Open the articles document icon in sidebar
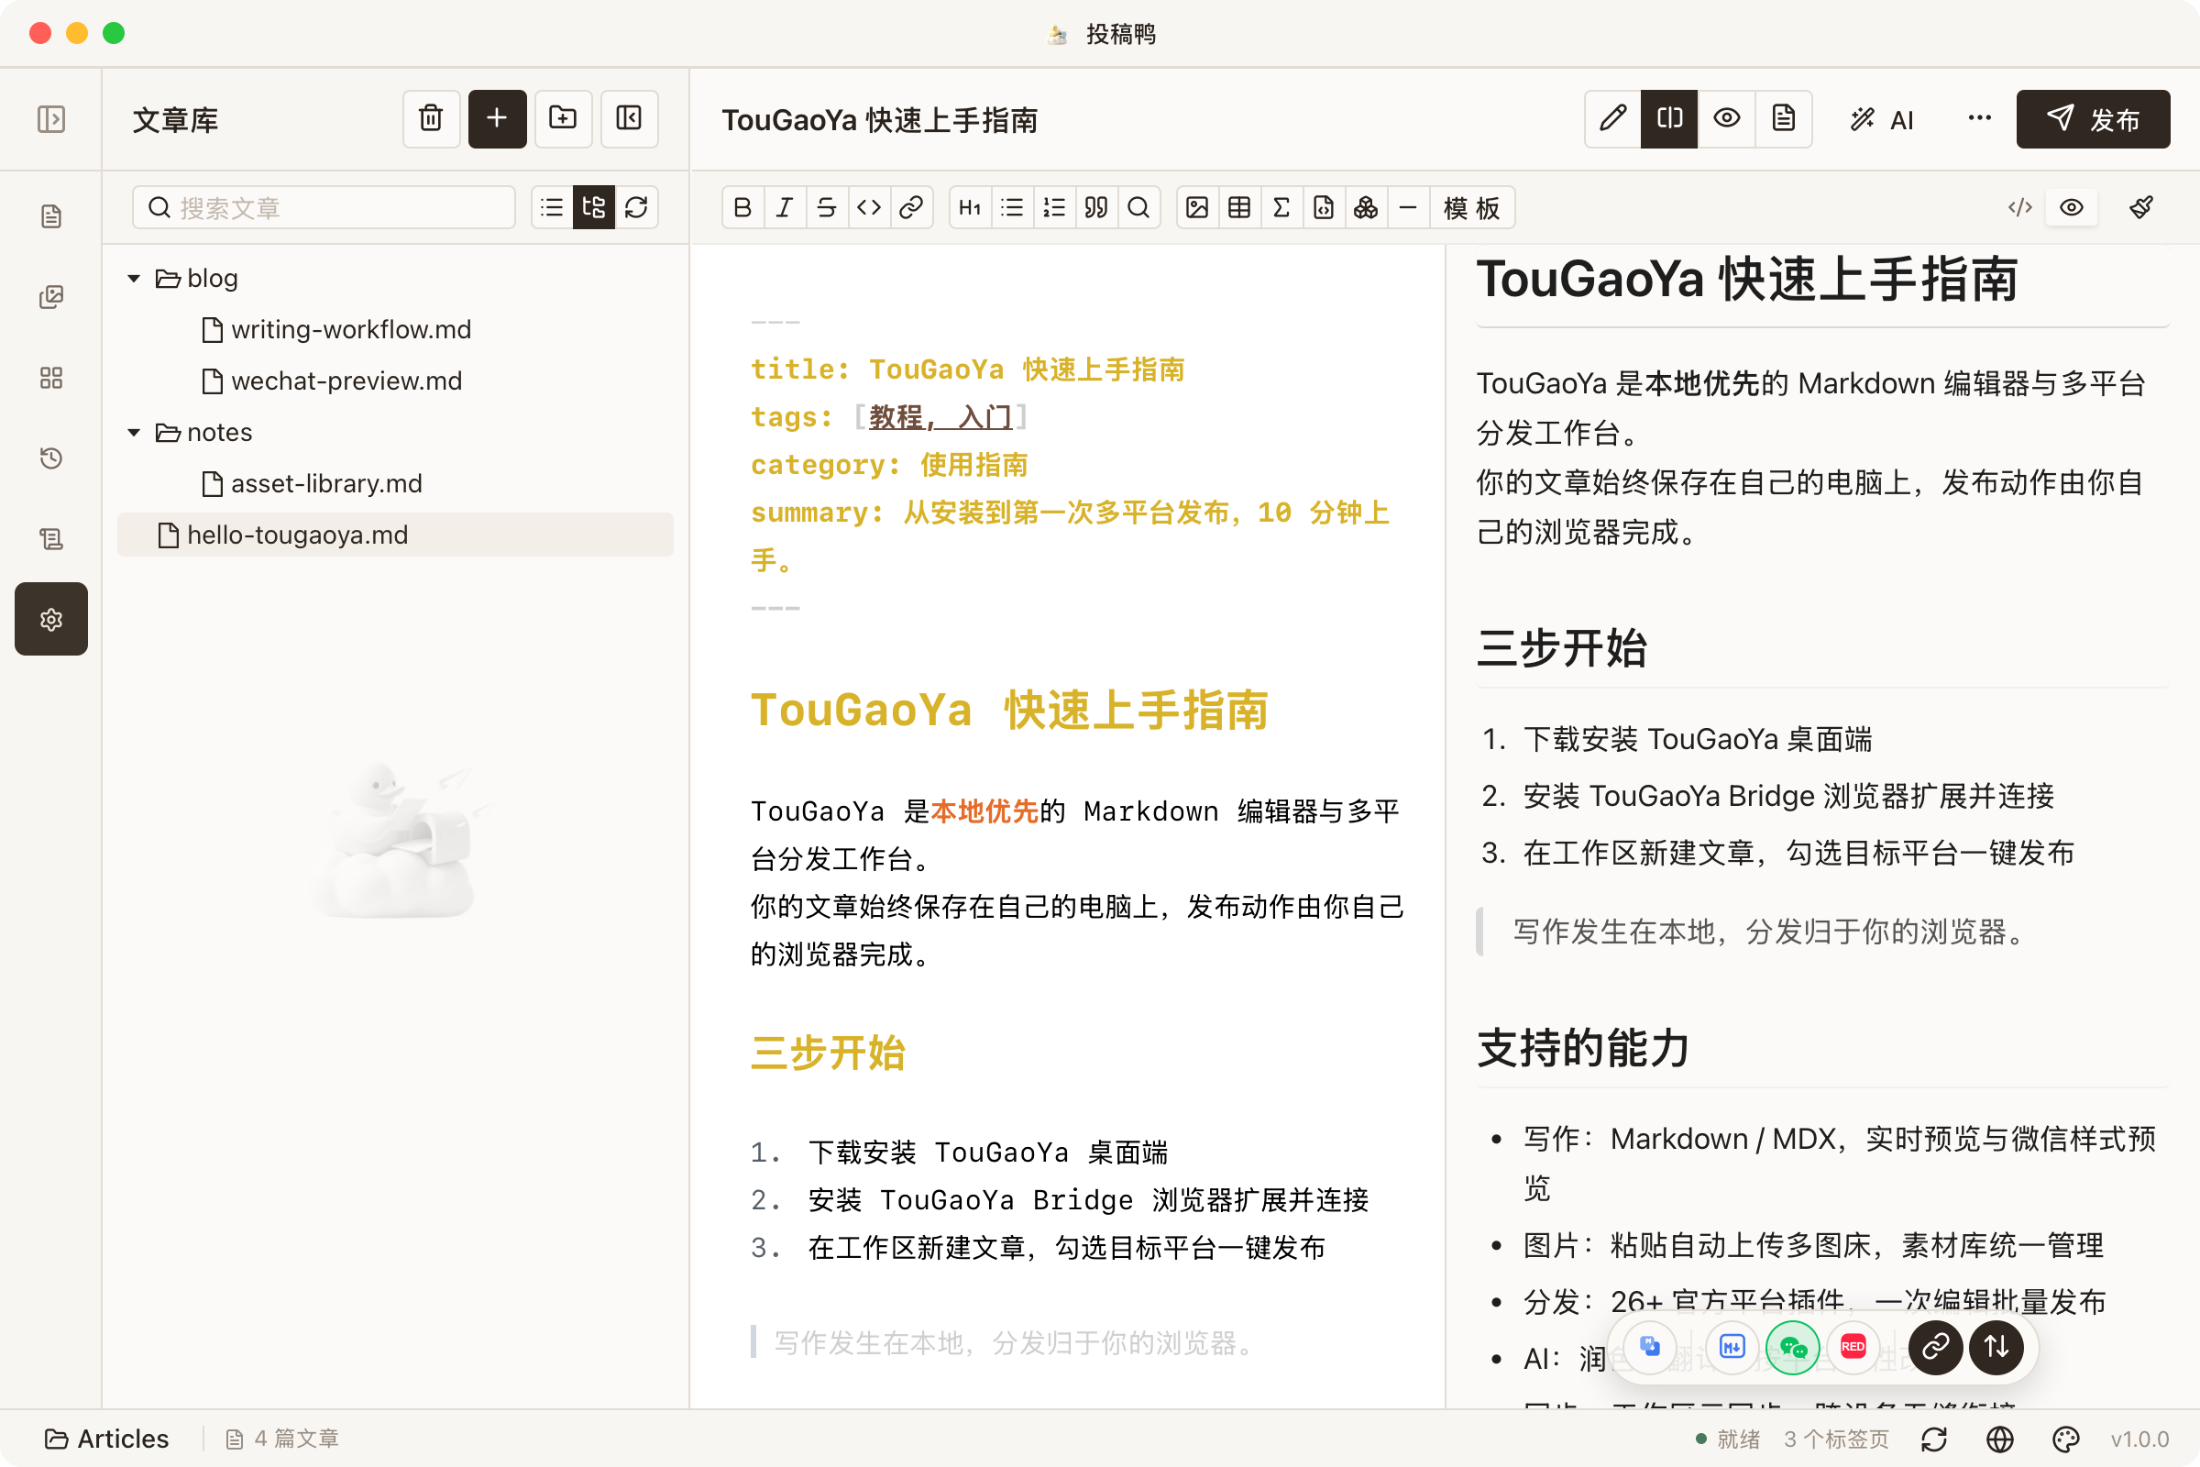This screenshot has height=1467, width=2200. coord(51,216)
